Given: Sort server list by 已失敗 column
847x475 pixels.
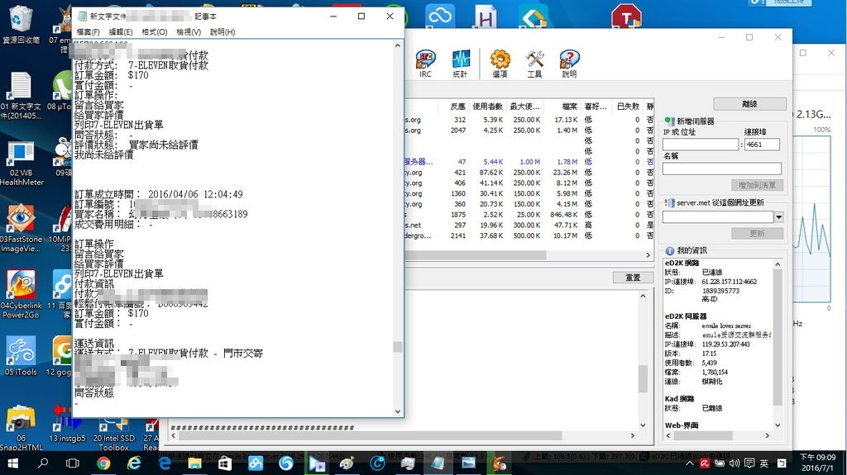Looking at the screenshot, I should pyautogui.click(x=628, y=107).
